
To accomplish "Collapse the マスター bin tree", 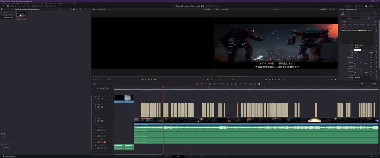I will [1, 12].
